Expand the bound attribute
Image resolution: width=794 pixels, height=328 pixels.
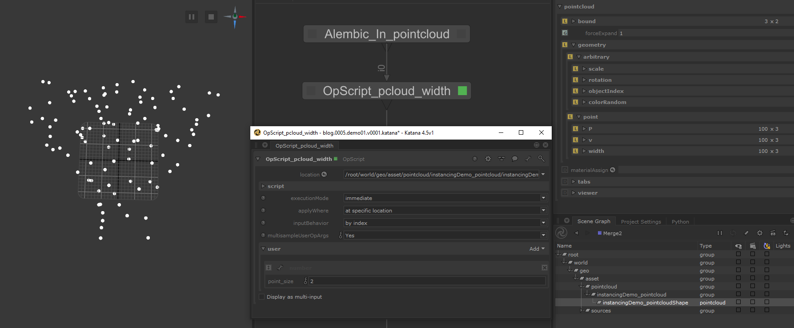point(573,21)
